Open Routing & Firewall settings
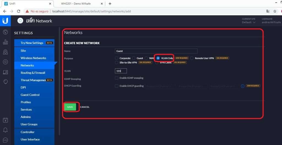Viewport: 282px width, 145px height. [x=33, y=73]
